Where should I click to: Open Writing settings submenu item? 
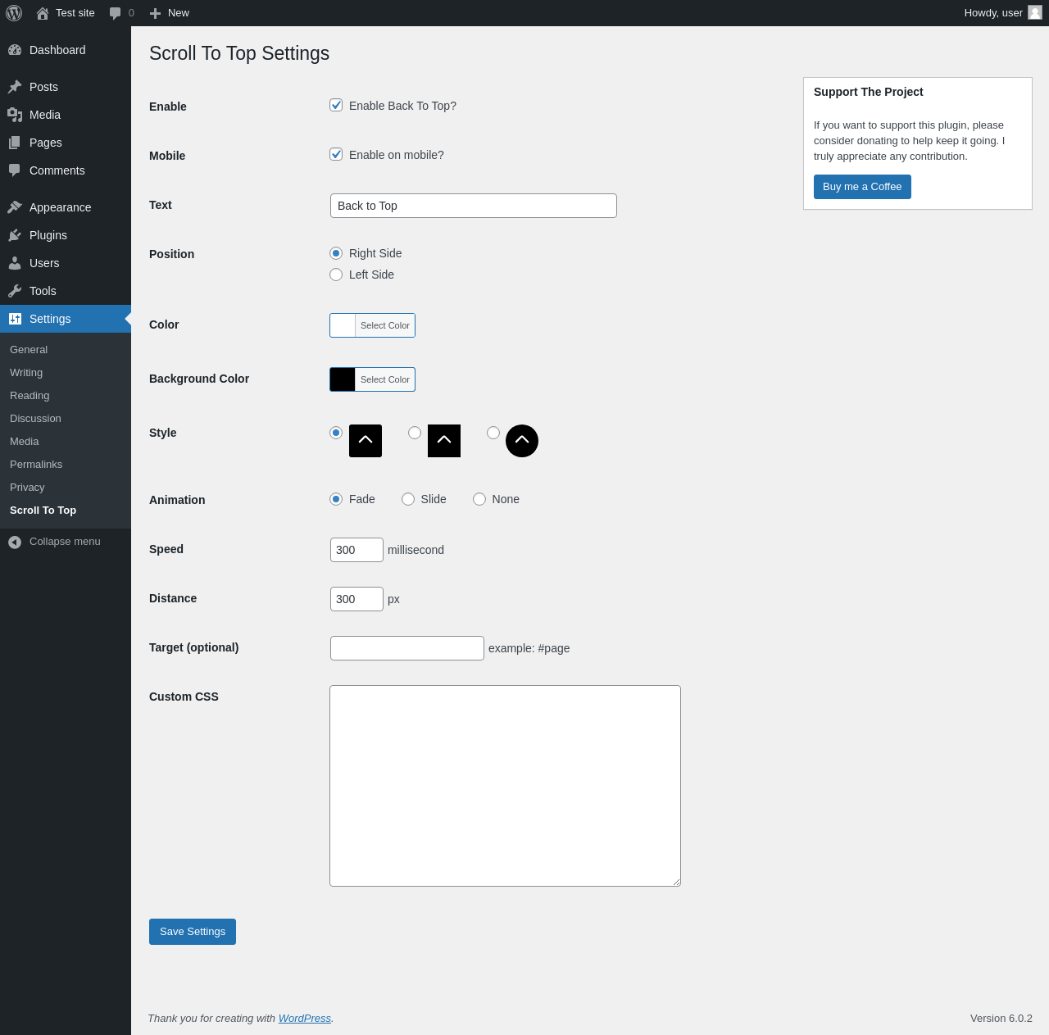[26, 373]
